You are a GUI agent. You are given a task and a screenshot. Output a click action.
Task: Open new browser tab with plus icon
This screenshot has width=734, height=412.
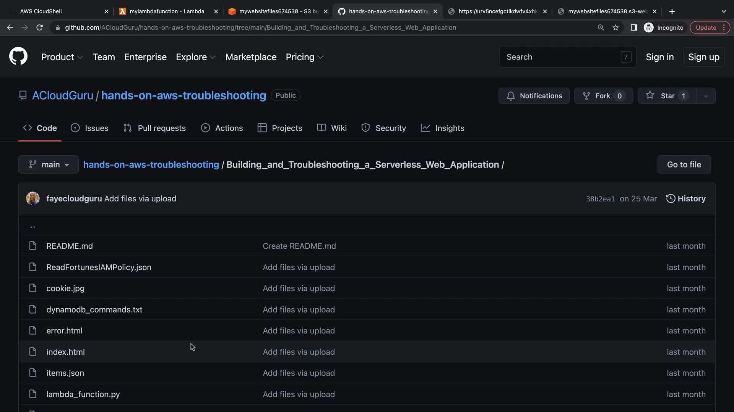click(x=672, y=11)
